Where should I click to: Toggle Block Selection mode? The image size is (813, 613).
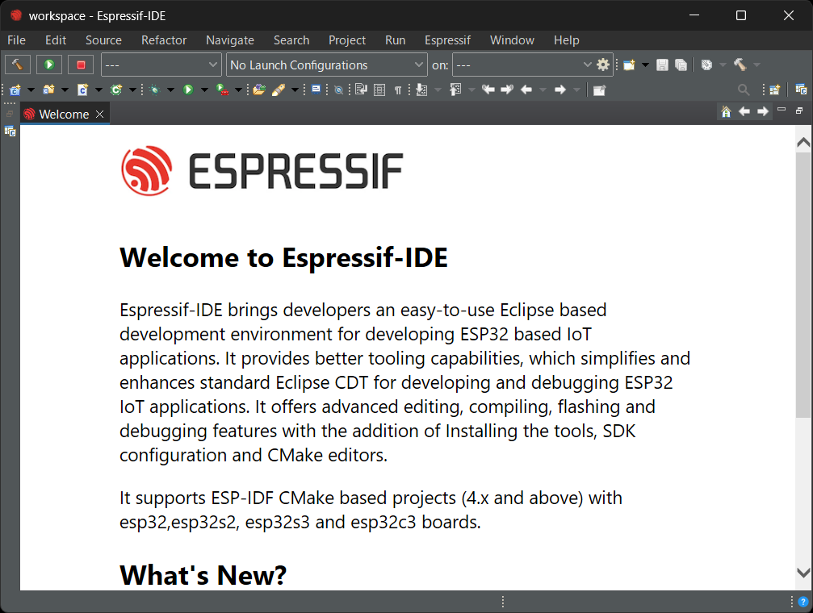(379, 90)
